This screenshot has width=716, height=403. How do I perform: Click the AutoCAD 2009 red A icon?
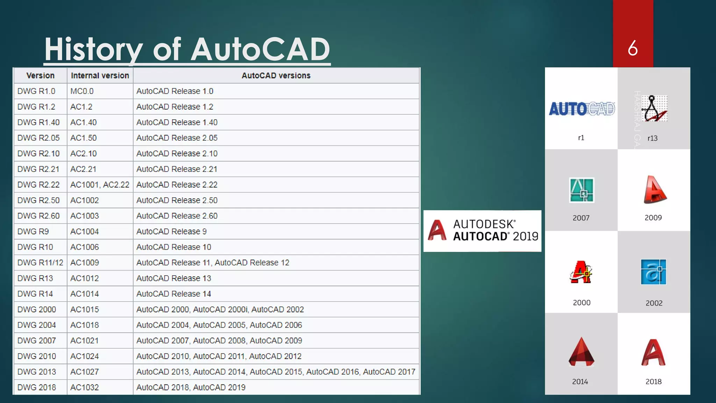[655, 189]
